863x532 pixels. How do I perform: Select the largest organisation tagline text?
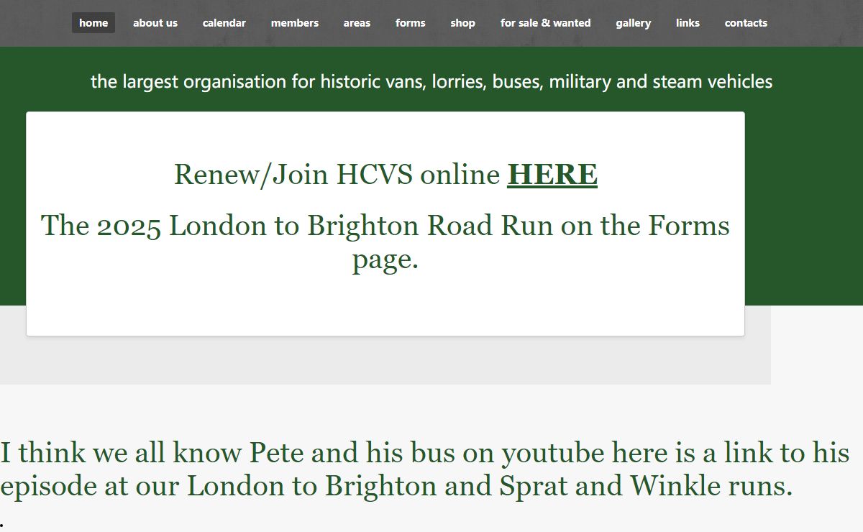click(x=431, y=82)
